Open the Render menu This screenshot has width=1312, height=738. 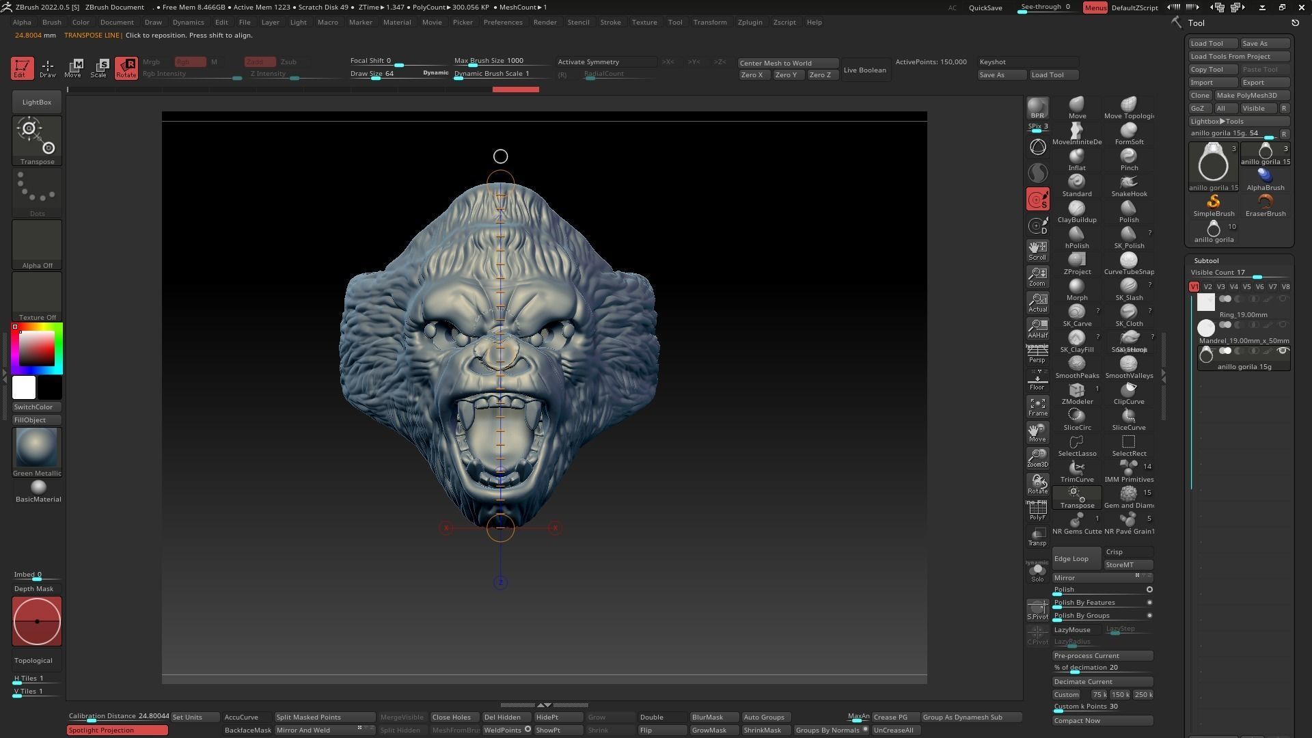[545, 22]
